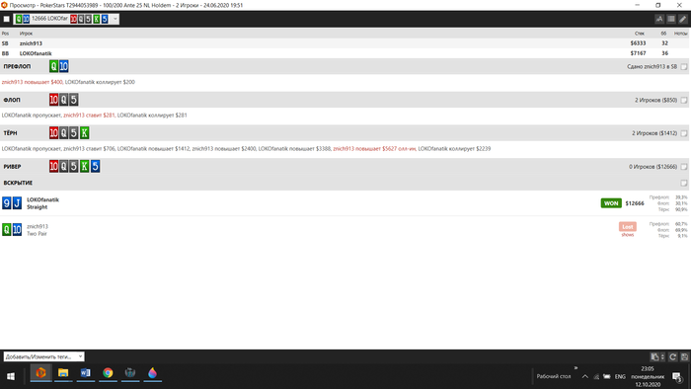Click 'znich913 ставит $281' action text

[x=89, y=115]
